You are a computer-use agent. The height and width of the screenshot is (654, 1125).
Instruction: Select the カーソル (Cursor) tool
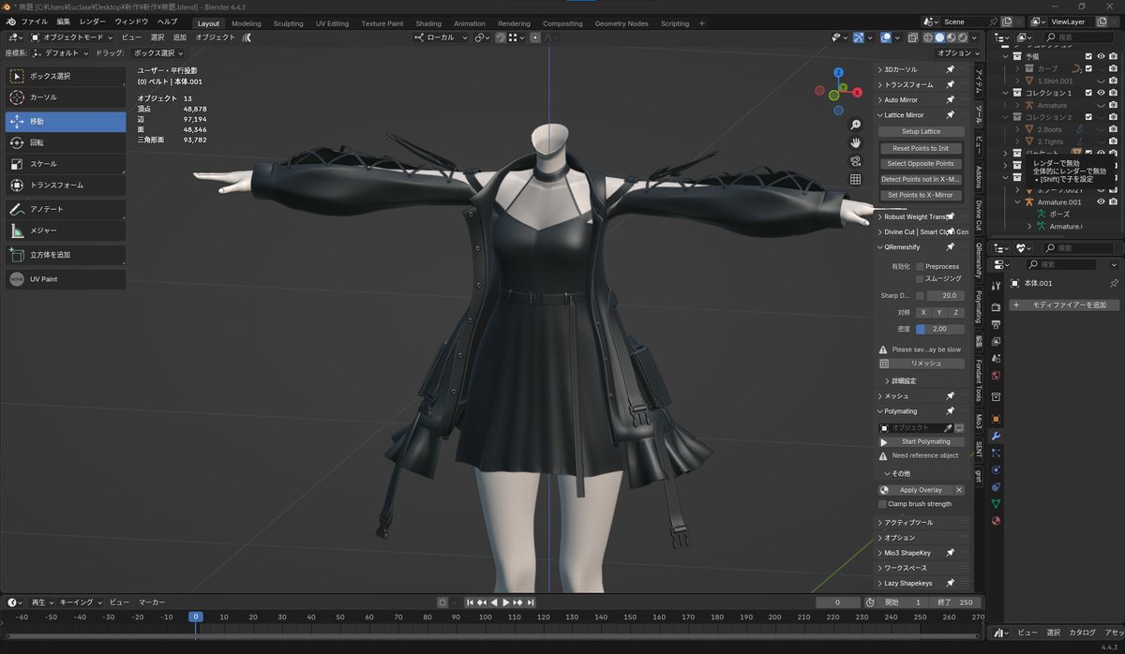coord(65,97)
